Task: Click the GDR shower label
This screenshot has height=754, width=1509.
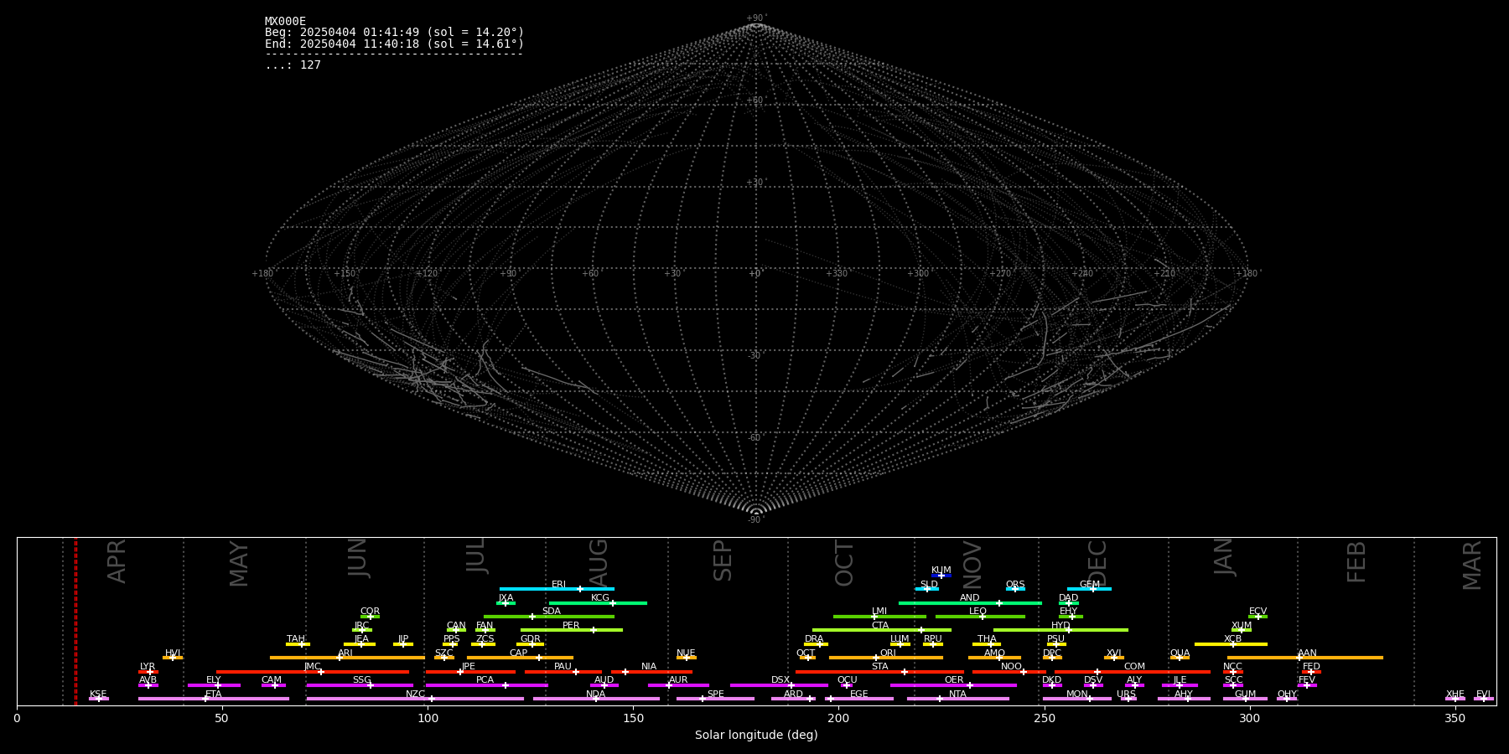Action: (530, 639)
